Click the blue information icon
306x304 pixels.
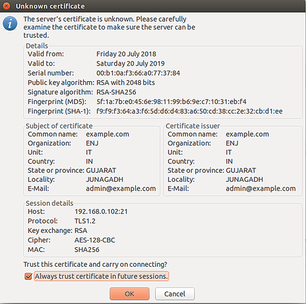tap(10, 23)
